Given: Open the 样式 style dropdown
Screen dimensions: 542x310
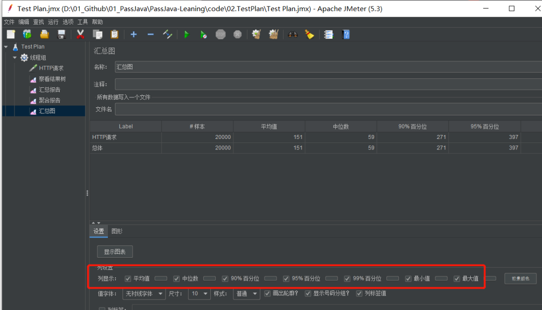Looking at the screenshot, I should (246, 294).
